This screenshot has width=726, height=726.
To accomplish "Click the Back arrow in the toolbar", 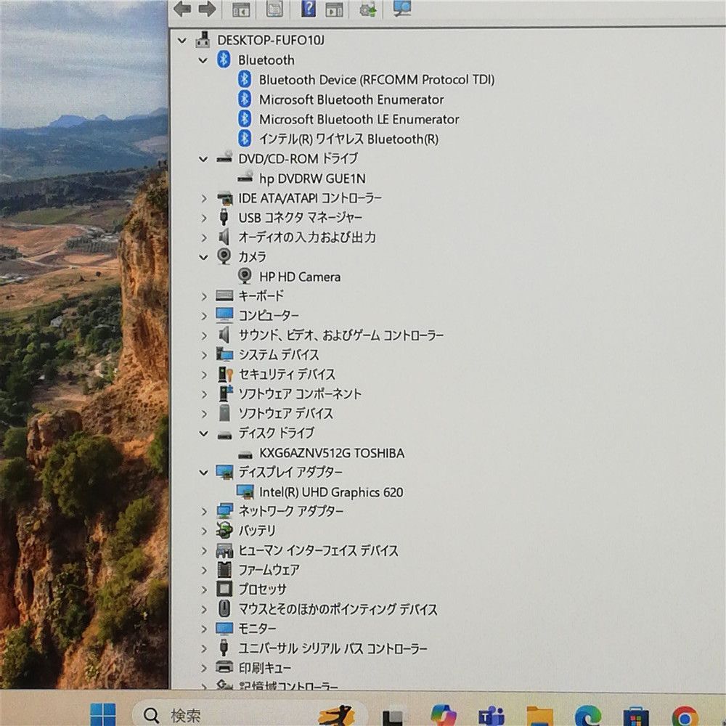I will (182, 9).
